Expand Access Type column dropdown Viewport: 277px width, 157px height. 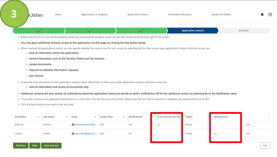(x=123, y=117)
